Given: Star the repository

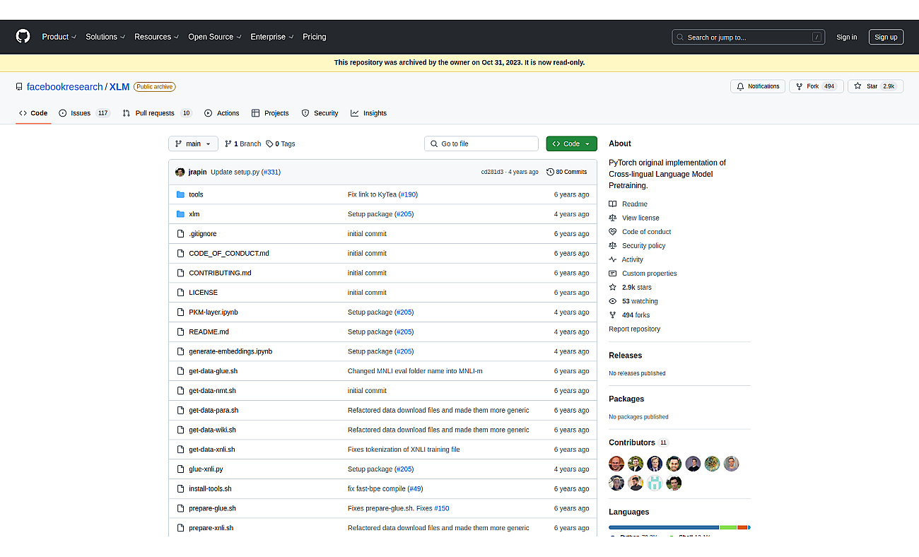Looking at the screenshot, I should (875, 86).
